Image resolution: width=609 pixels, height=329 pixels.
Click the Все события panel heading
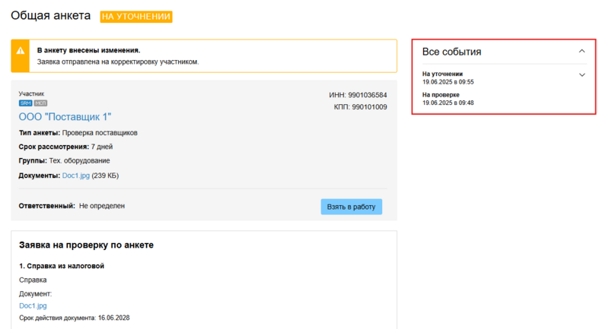451,52
